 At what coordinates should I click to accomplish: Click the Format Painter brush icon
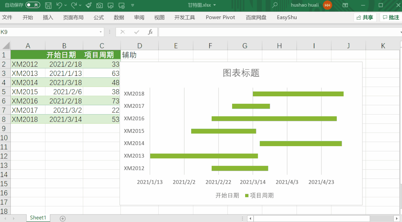pyautogui.click(x=89, y=5)
